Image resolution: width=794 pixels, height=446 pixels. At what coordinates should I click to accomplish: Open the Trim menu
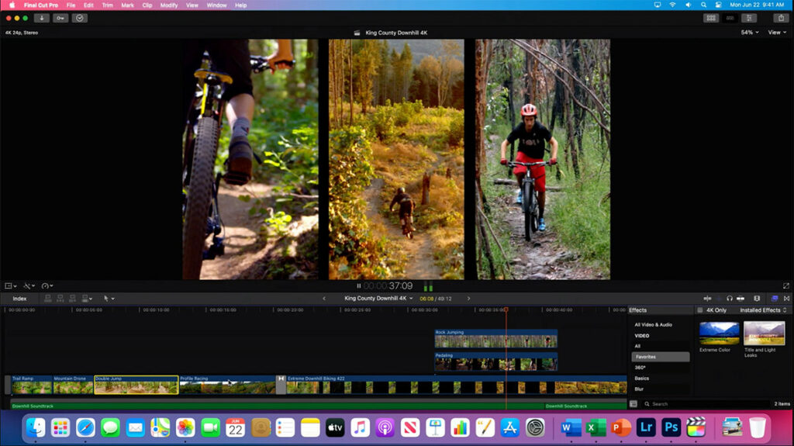tap(107, 5)
